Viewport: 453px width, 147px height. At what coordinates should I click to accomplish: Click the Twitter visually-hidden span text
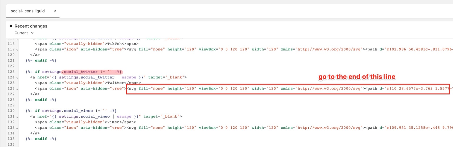pos(88,83)
